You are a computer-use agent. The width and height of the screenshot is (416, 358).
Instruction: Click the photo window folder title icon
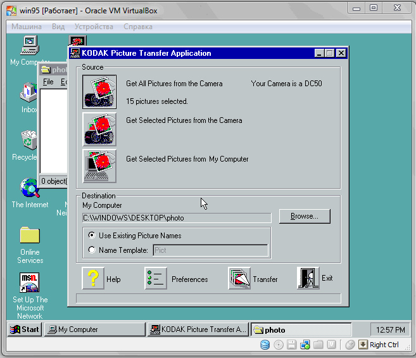point(46,70)
